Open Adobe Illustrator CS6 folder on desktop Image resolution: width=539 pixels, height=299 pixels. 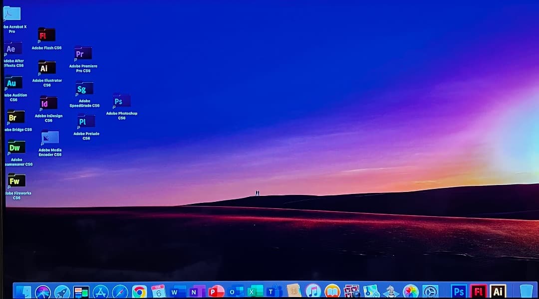[x=47, y=68]
